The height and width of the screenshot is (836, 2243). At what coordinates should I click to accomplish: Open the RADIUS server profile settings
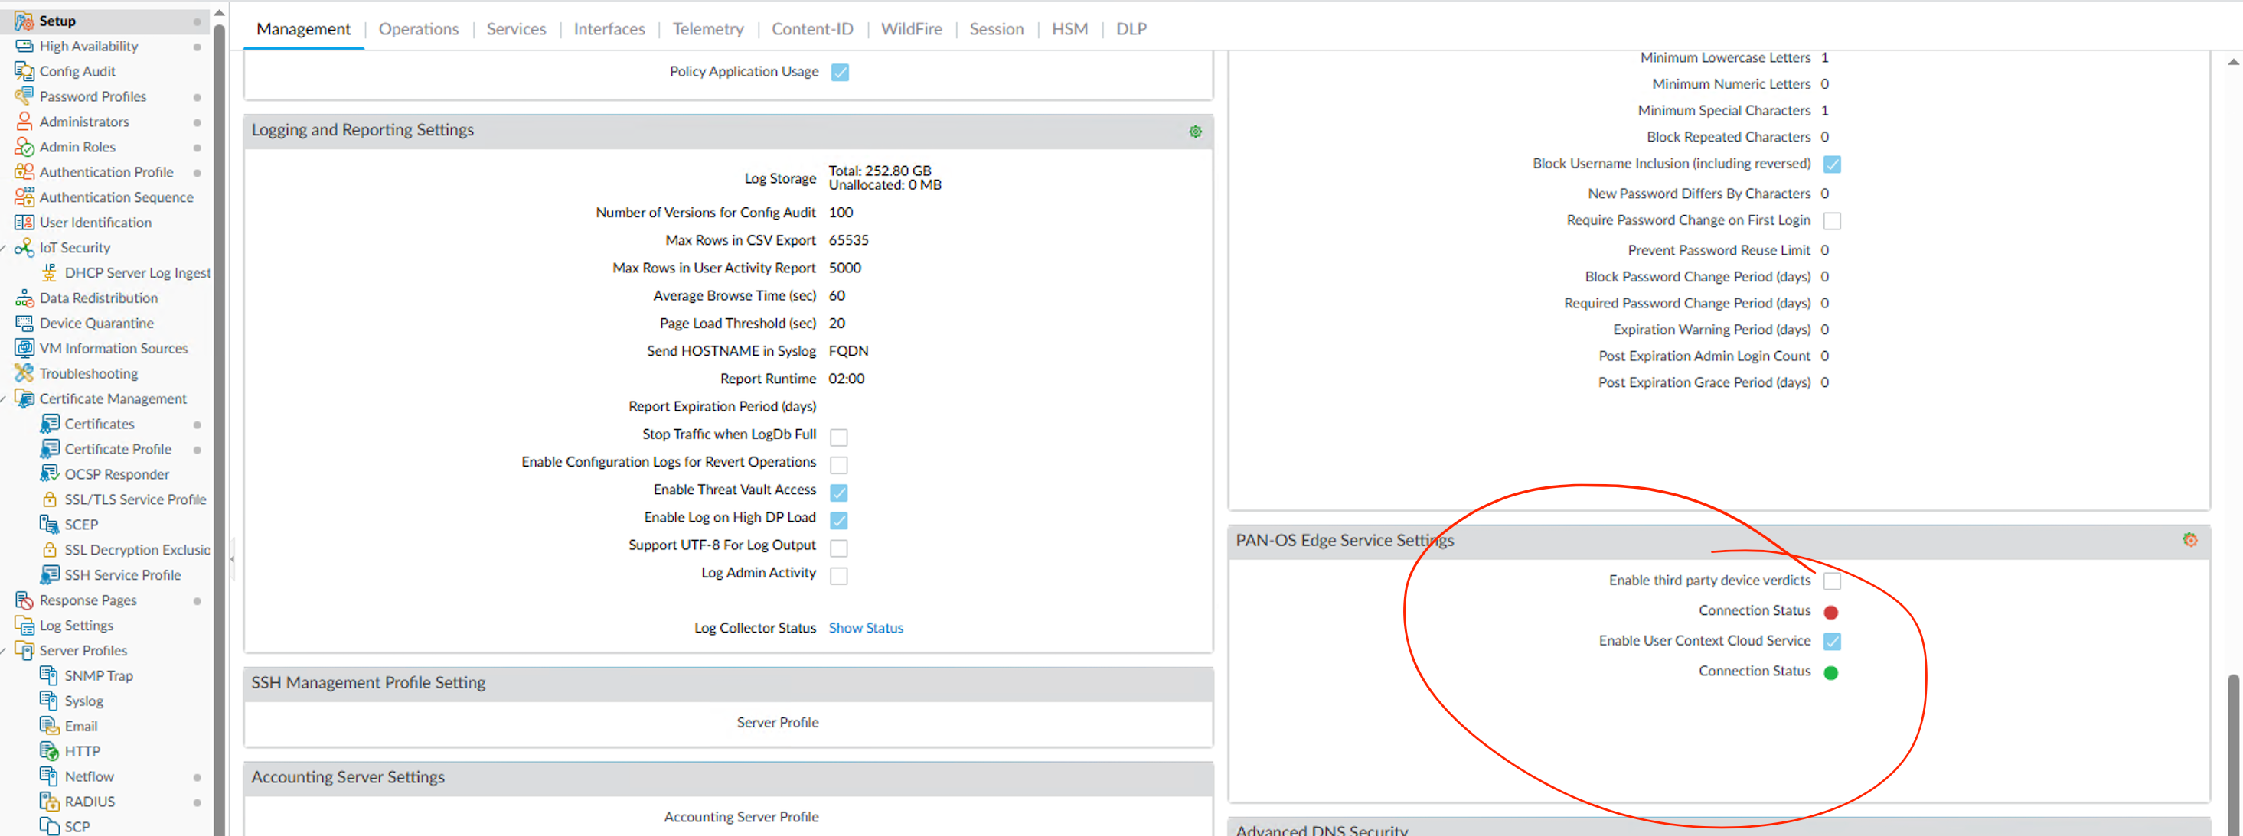(x=49, y=800)
